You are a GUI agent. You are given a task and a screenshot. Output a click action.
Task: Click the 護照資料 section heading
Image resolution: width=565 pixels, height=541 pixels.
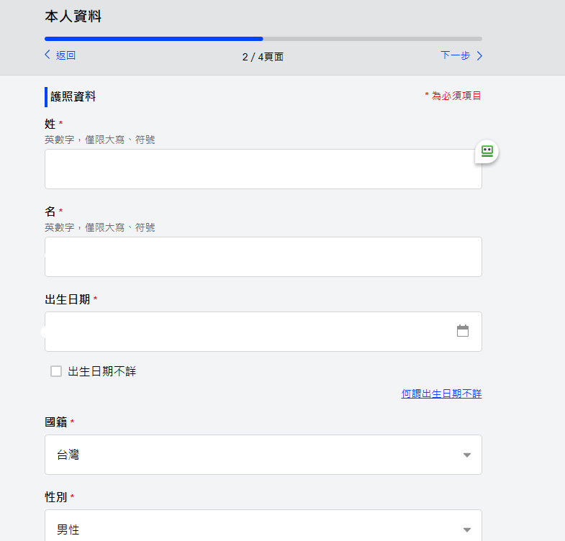point(73,96)
